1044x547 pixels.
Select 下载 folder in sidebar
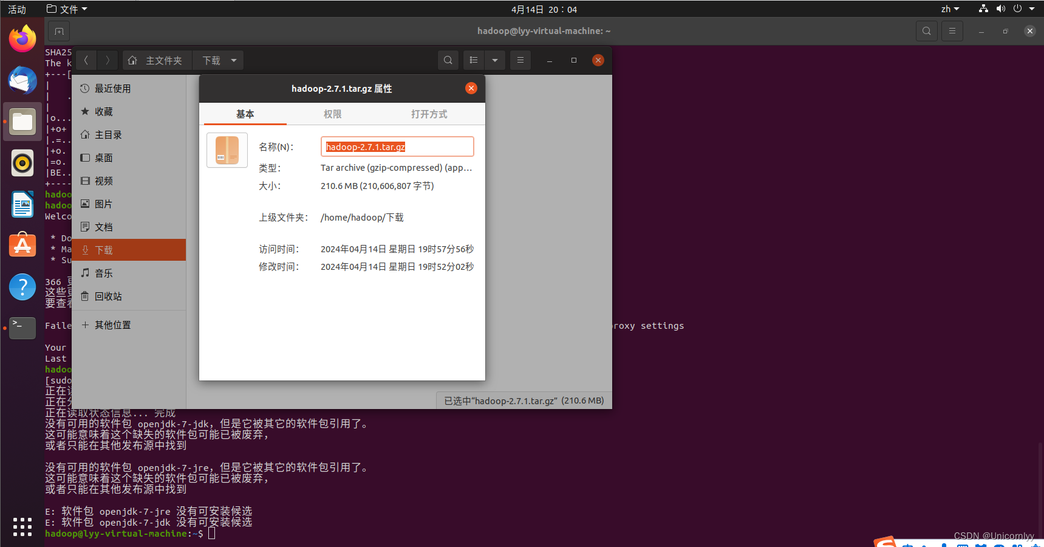[x=129, y=250]
